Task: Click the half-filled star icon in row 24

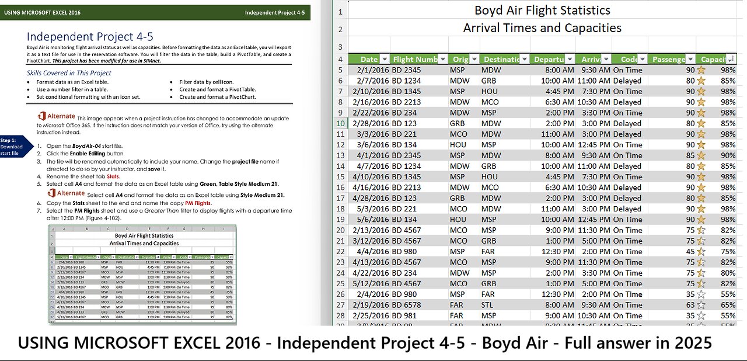Action: coord(701,273)
